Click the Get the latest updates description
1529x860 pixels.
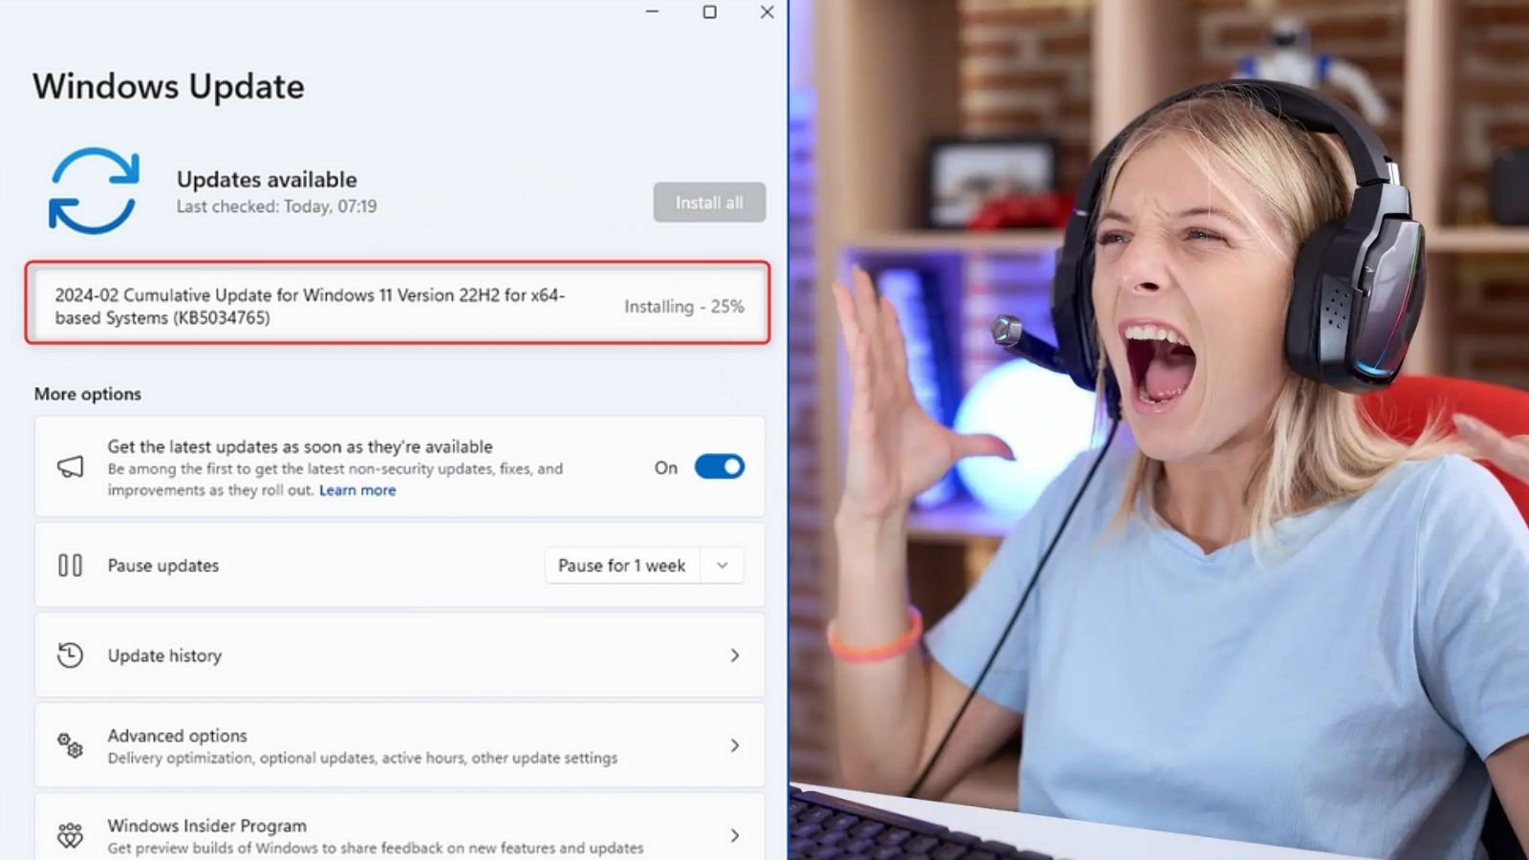335,480
